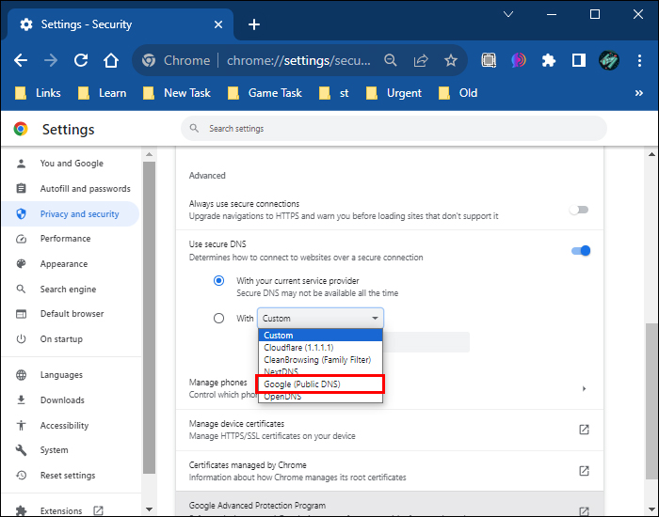
Task: Open the Appearance settings section
Action: click(x=63, y=264)
